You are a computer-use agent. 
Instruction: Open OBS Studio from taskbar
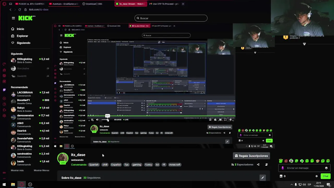[x=30, y=185]
